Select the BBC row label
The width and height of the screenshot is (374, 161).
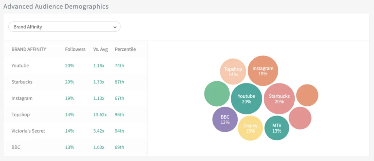point(16,147)
